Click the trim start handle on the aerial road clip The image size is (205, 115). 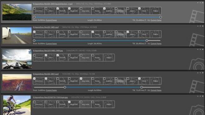point(65,87)
